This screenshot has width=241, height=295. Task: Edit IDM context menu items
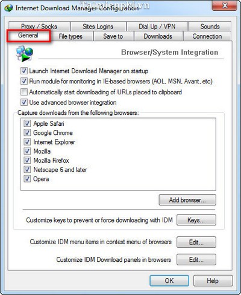tap(196, 242)
